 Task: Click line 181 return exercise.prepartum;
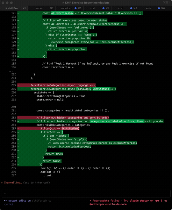[68, 49]
